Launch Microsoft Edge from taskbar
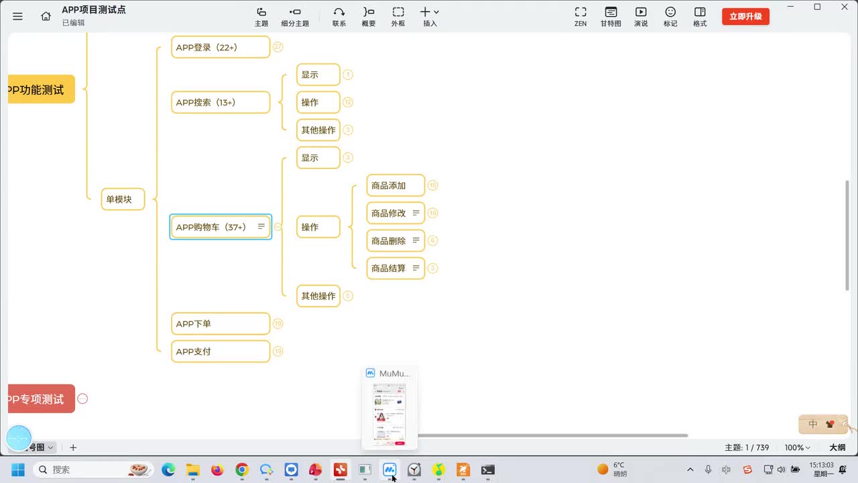The height and width of the screenshot is (483, 858). 168,470
